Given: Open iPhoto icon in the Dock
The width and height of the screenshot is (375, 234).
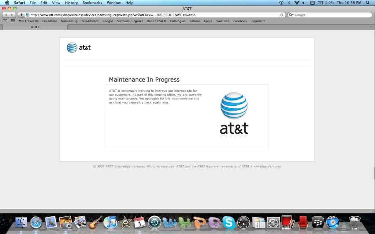Looking at the screenshot, I should pyautogui.click(x=66, y=222).
